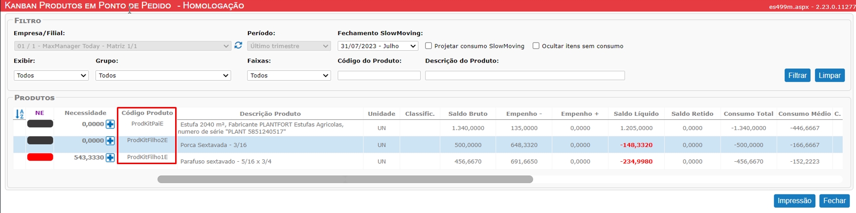Click the Empenho - column header

(524, 114)
